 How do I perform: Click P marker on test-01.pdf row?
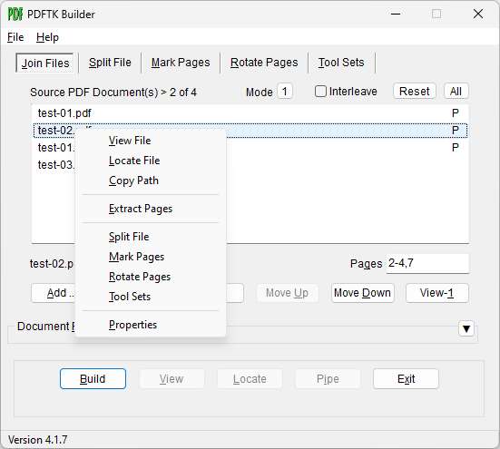click(455, 113)
